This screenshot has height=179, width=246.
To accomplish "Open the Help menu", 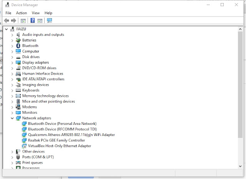I will [48, 13].
